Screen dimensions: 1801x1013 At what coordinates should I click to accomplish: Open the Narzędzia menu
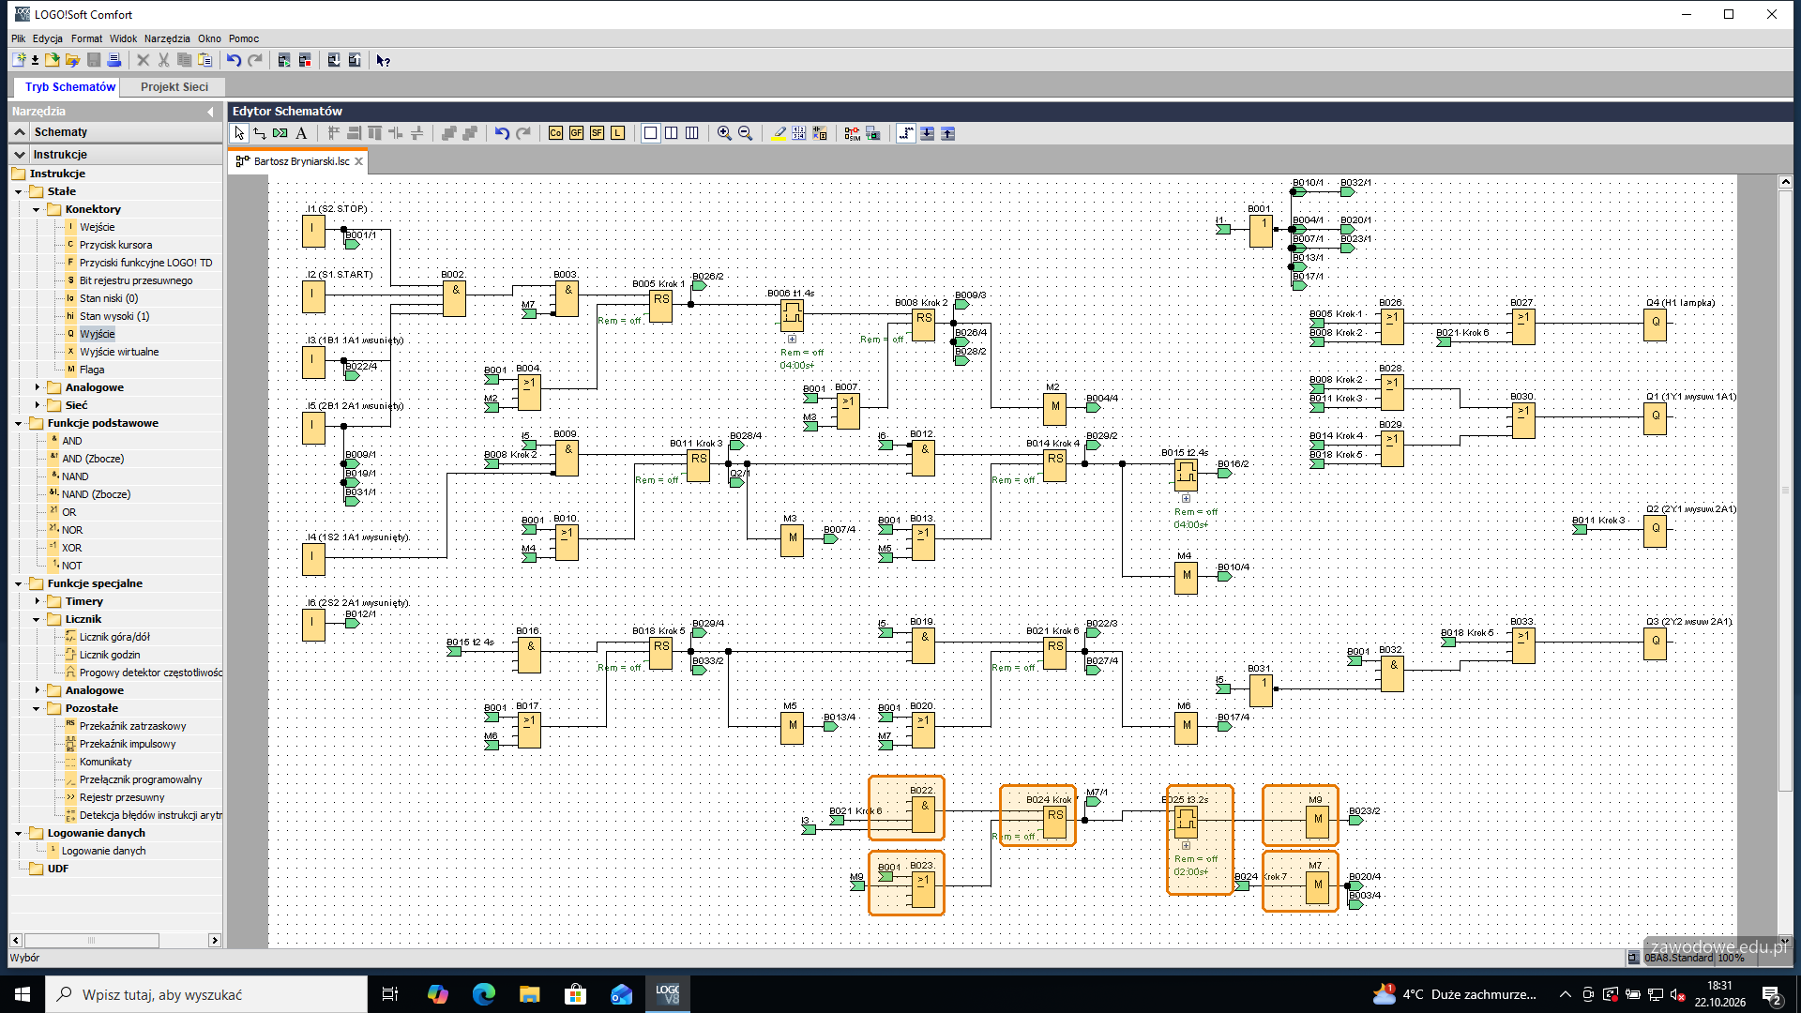click(x=167, y=38)
